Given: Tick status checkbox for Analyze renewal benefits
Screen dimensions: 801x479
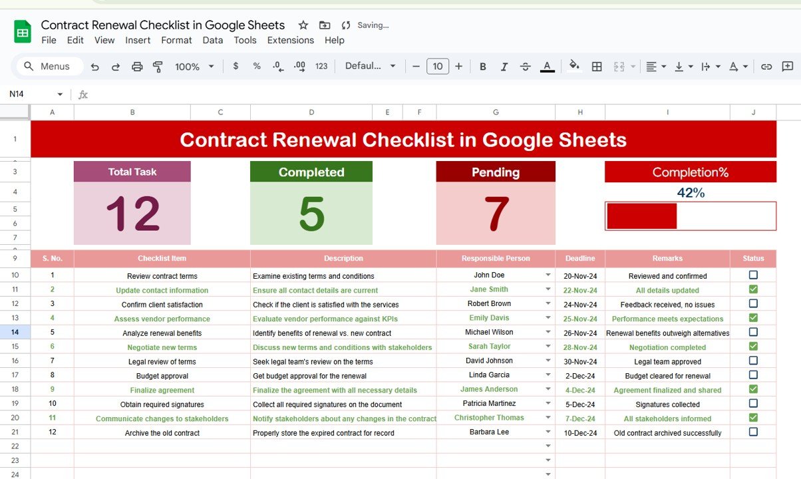Looking at the screenshot, I should (753, 332).
